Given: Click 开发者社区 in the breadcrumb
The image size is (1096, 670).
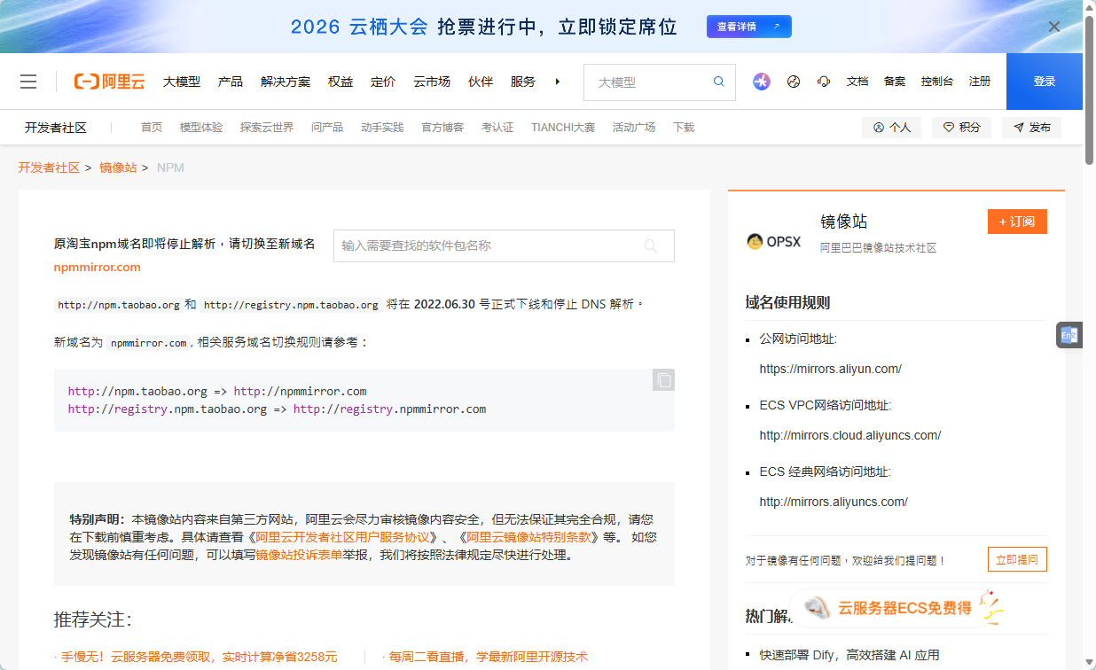Looking at the screenshot, I should [49, 167].
